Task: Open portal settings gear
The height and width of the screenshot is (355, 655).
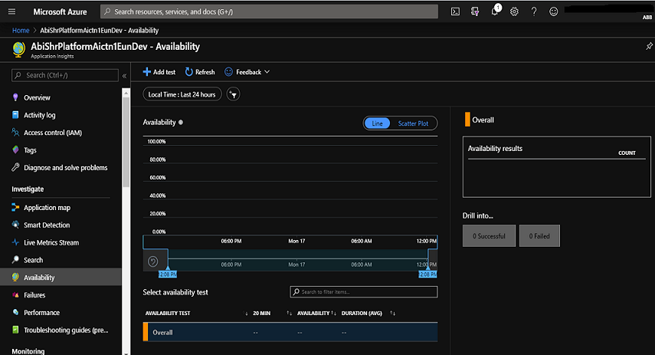Action: (514, 12)
